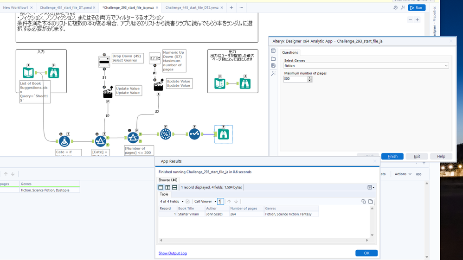Close the Challenge_293_start_file_ja.yxwz tab
The width and height of the screenshot is (463, 260).
(x=157, y=8)
